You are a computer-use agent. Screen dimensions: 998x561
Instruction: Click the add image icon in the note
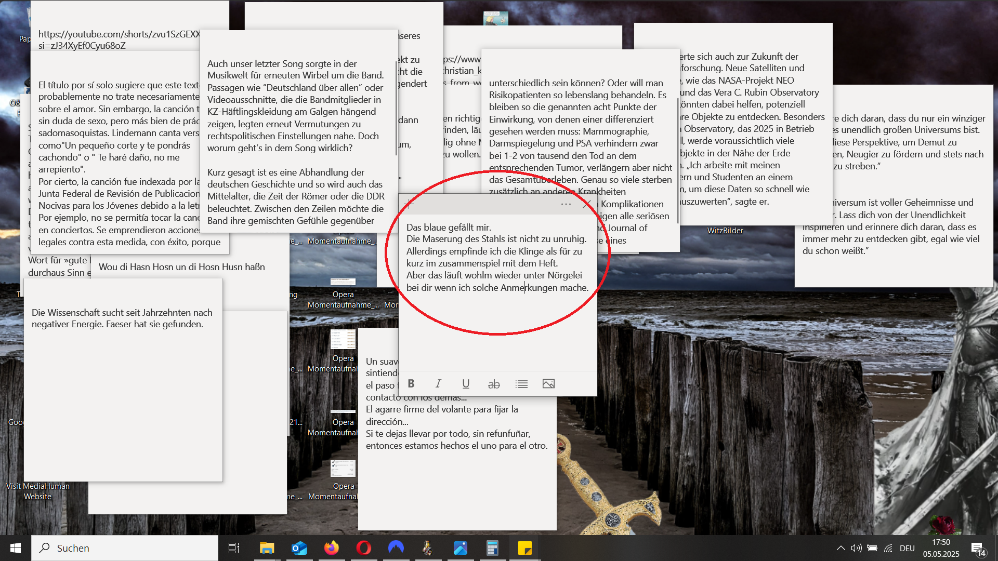tap(548, 384)
